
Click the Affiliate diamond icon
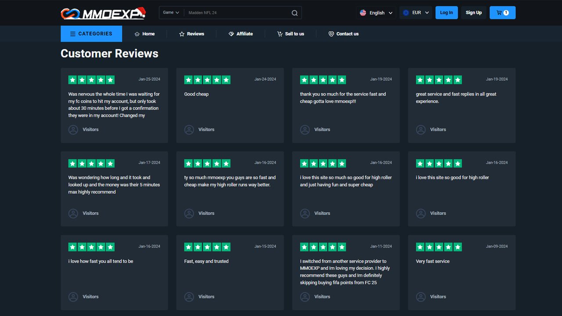coord(231,34)
